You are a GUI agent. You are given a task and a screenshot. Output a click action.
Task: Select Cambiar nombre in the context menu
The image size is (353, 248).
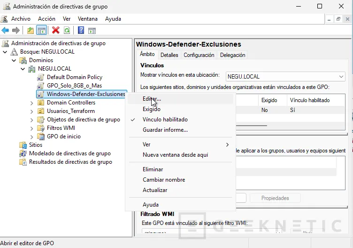pyautogui.click(x=180, y=180)
